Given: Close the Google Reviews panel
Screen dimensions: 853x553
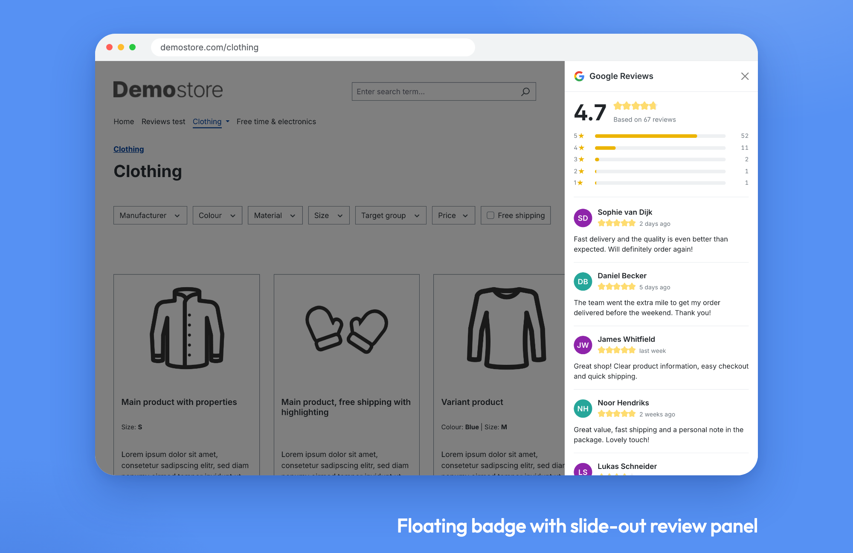Looking at the screenshot, I should 745,76.
